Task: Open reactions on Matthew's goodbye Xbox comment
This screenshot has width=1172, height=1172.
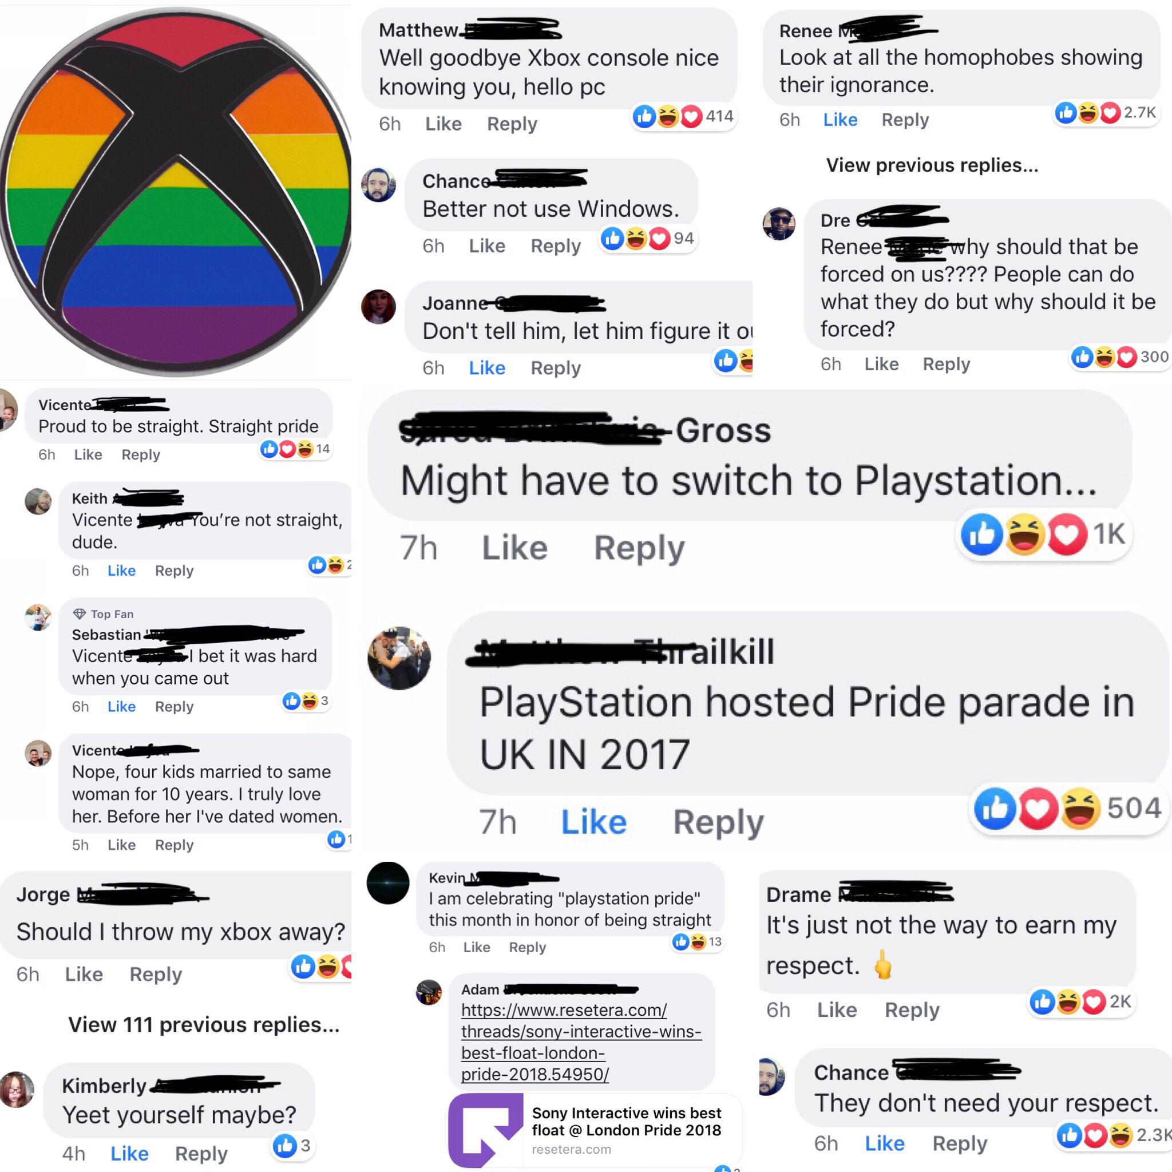Action: (683, 116)
